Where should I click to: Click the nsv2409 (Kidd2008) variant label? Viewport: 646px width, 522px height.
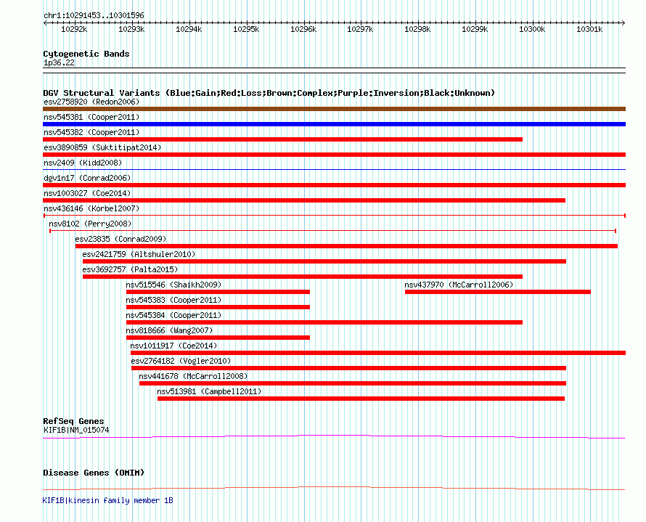coord(83,163)
